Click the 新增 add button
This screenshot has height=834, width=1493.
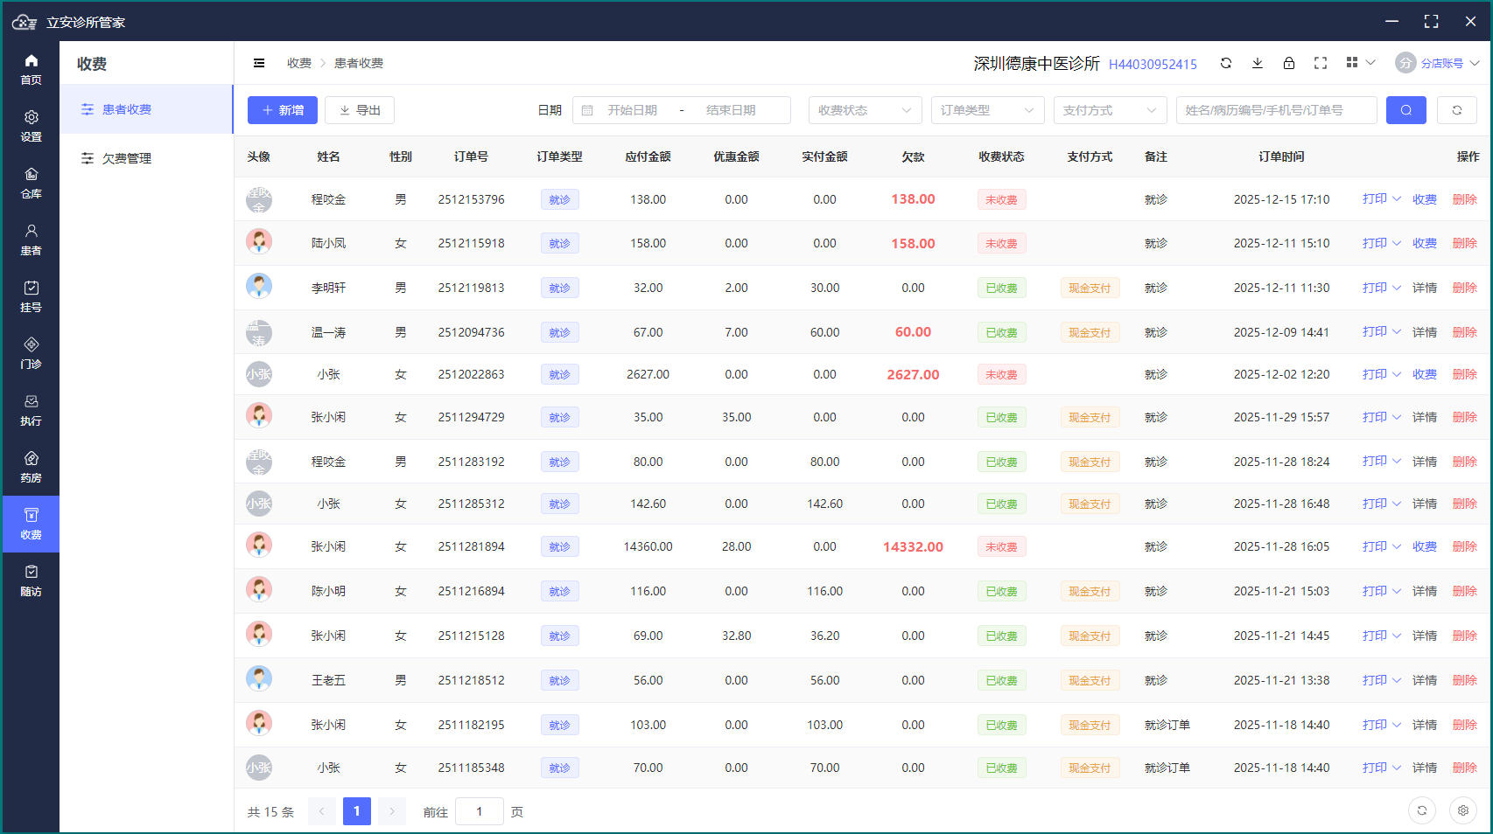click(x=283, y=110)
